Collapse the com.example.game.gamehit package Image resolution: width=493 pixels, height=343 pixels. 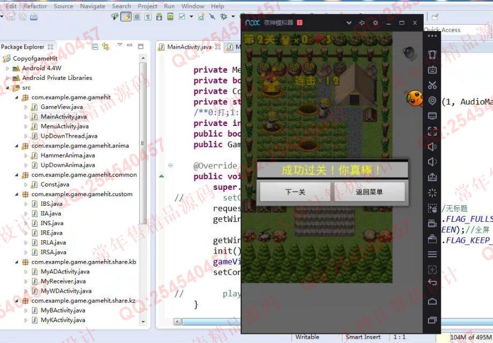pyautogui.click(x=17, y=98)
